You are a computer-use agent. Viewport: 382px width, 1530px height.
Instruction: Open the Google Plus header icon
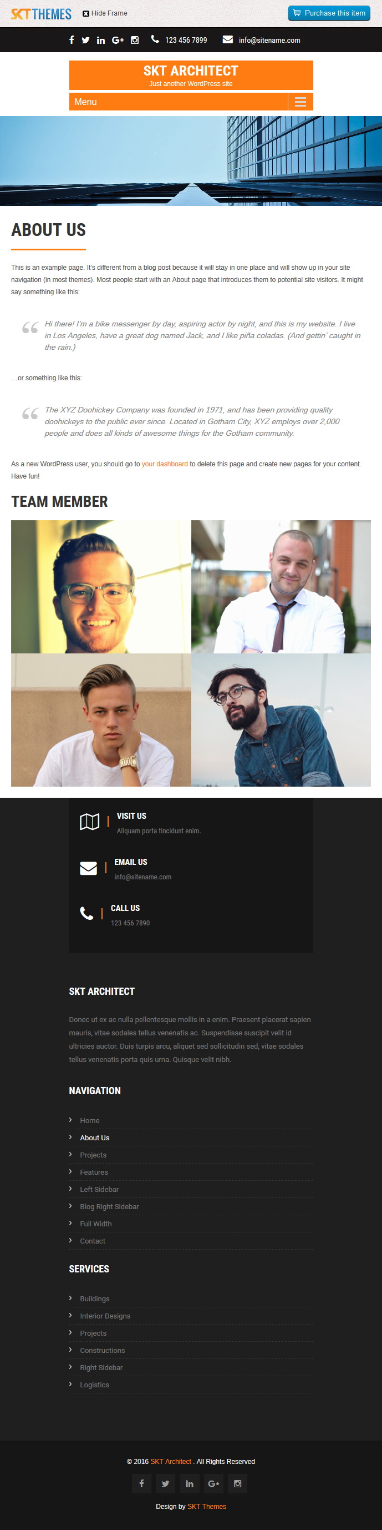tap(118, 41)
